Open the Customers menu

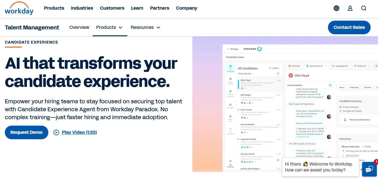[112, 8]
